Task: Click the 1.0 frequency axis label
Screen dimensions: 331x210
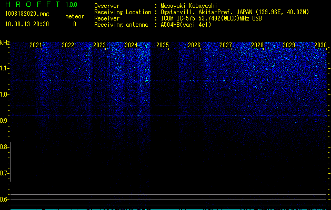Action: coord(4,94)
